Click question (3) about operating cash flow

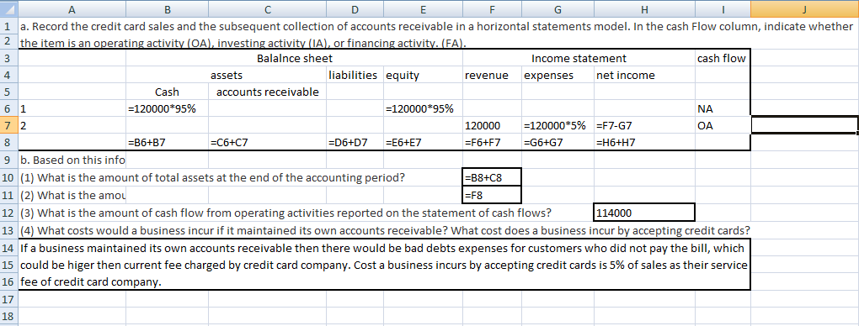click(285, 213)
